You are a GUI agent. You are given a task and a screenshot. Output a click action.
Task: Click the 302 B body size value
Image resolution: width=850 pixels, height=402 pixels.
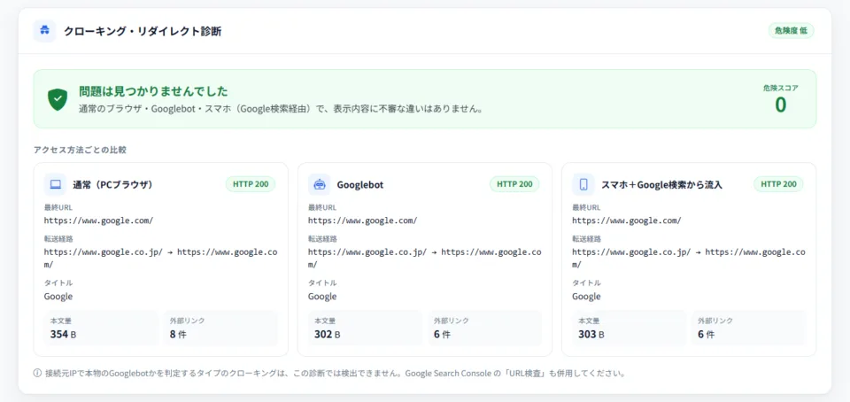(x=327, y=335)
